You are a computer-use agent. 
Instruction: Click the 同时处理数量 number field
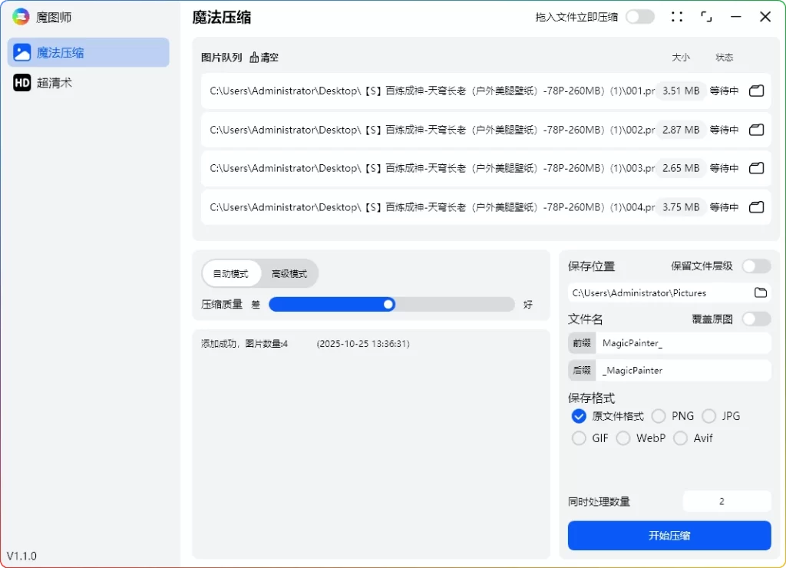[x=726, y=501]
